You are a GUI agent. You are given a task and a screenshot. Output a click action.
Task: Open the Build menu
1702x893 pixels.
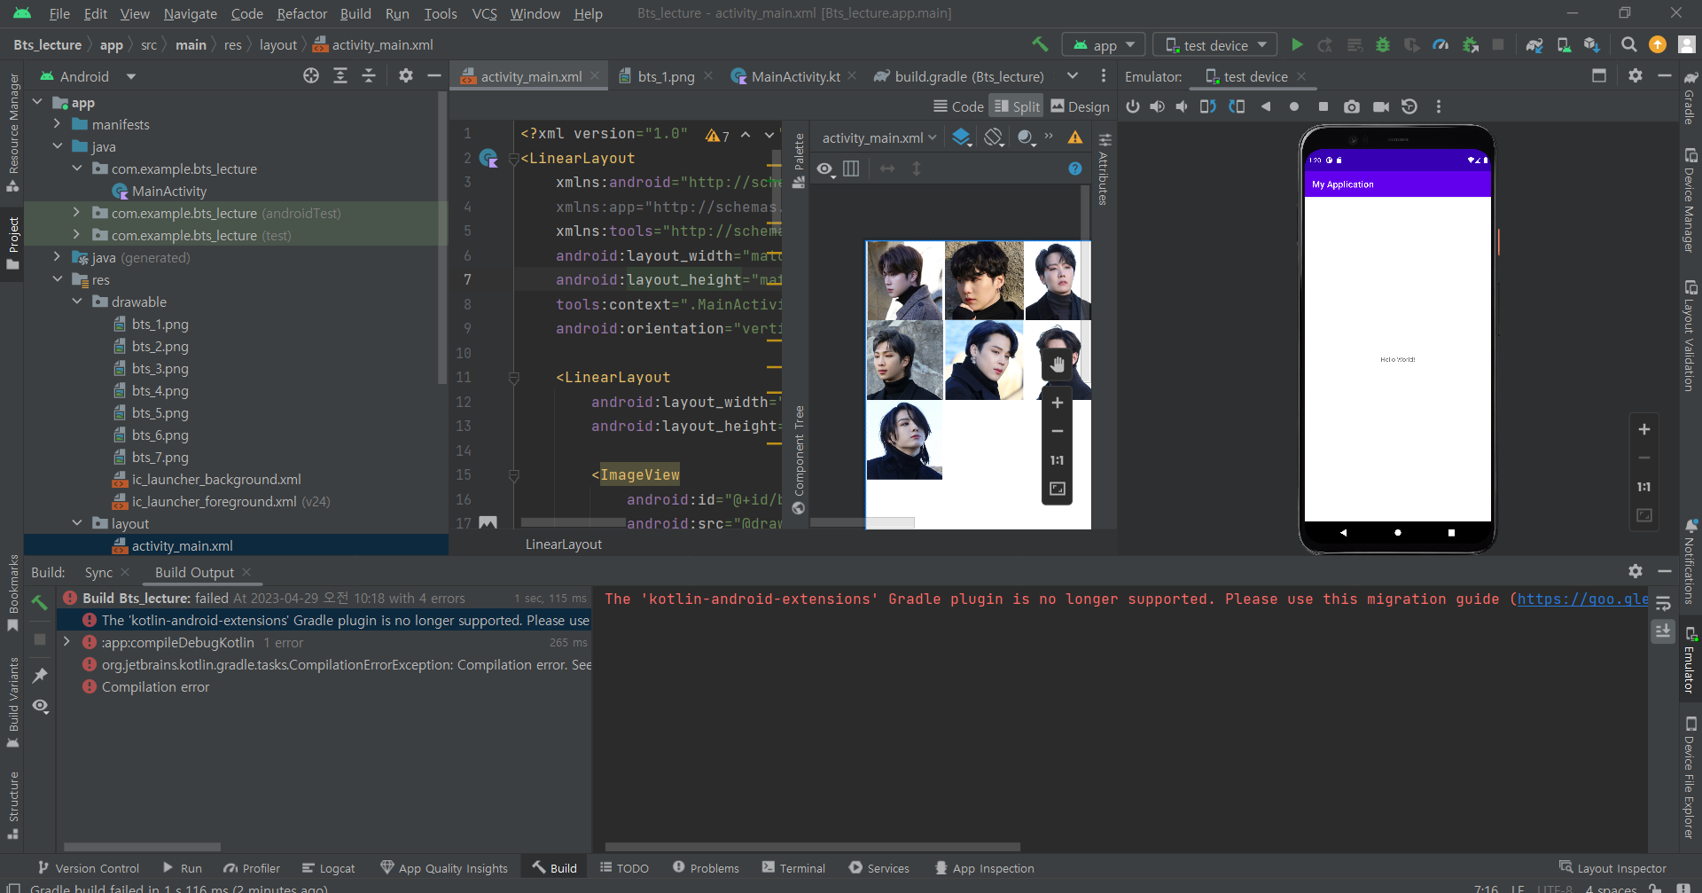click(x=355, y=13)
